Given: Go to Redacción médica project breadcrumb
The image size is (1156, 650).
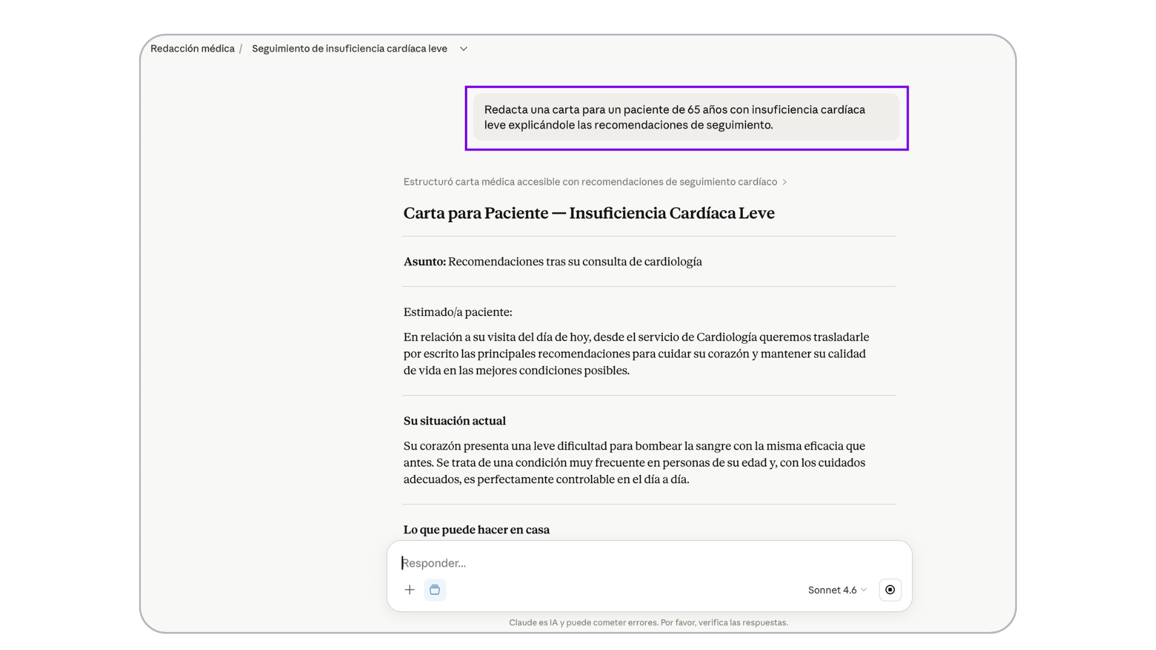Looking at the screenshot, I should [x=192, y=49].
